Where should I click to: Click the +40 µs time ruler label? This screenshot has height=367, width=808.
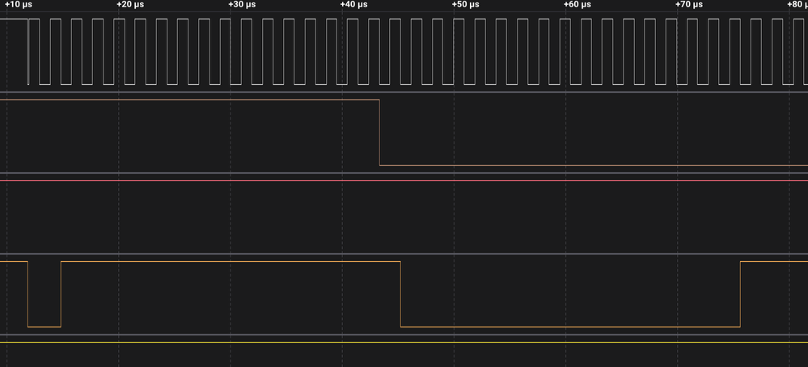pyautogui.click(x=354, y=5)
